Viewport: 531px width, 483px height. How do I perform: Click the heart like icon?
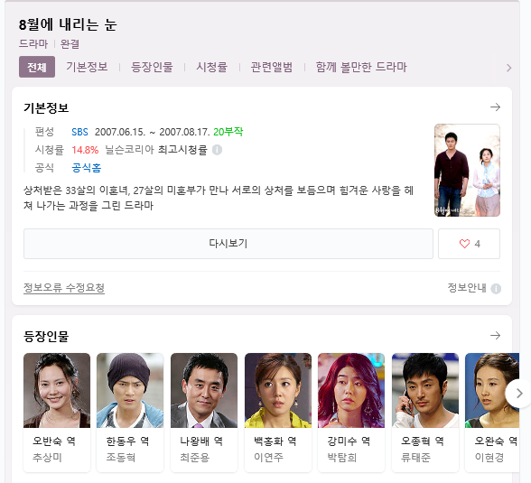pyautogui.click(x=464, y=244)
